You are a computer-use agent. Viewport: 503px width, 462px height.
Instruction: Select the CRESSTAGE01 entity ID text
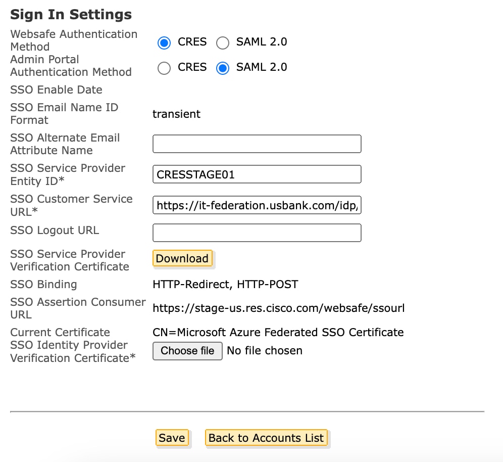pyautogui.click(x=191, y=174)
